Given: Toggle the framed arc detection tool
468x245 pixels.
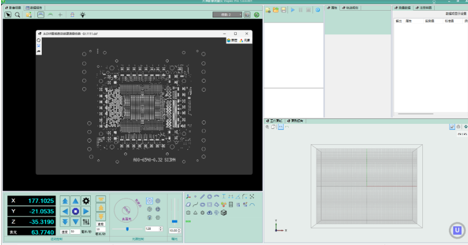Looking at the screenshot, I should click(x=41, y=15).
